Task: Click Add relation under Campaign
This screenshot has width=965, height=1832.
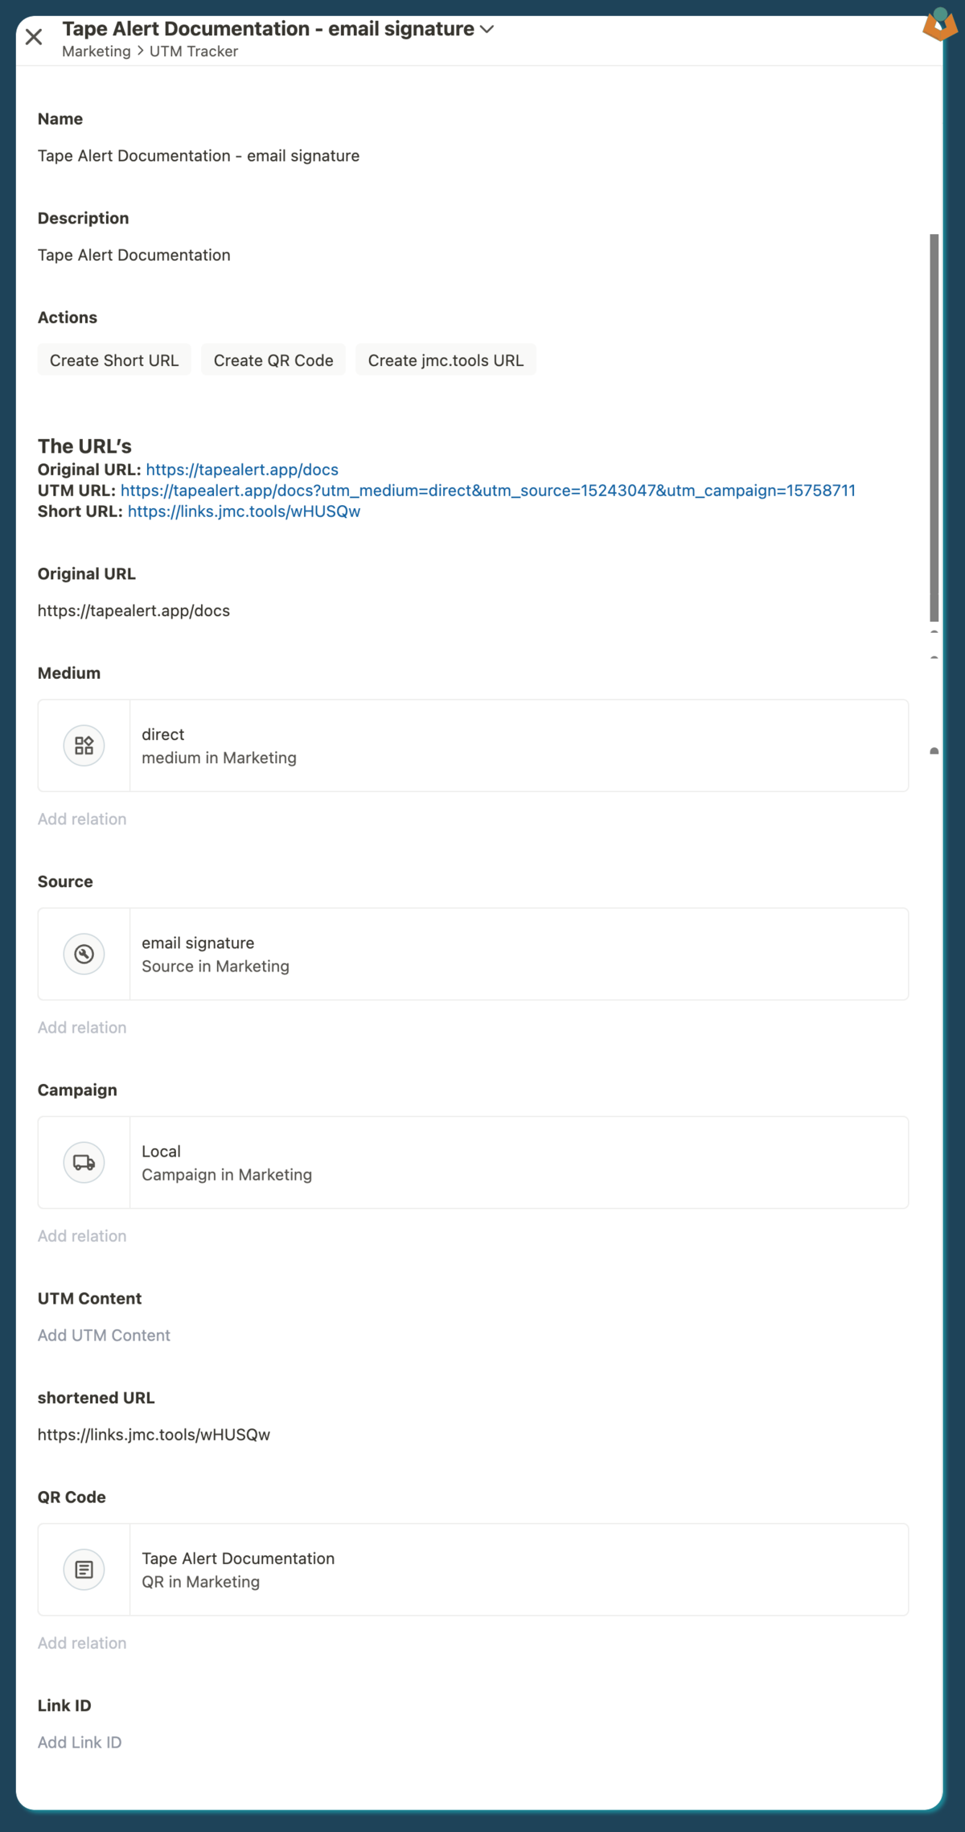Action: 82,1235
